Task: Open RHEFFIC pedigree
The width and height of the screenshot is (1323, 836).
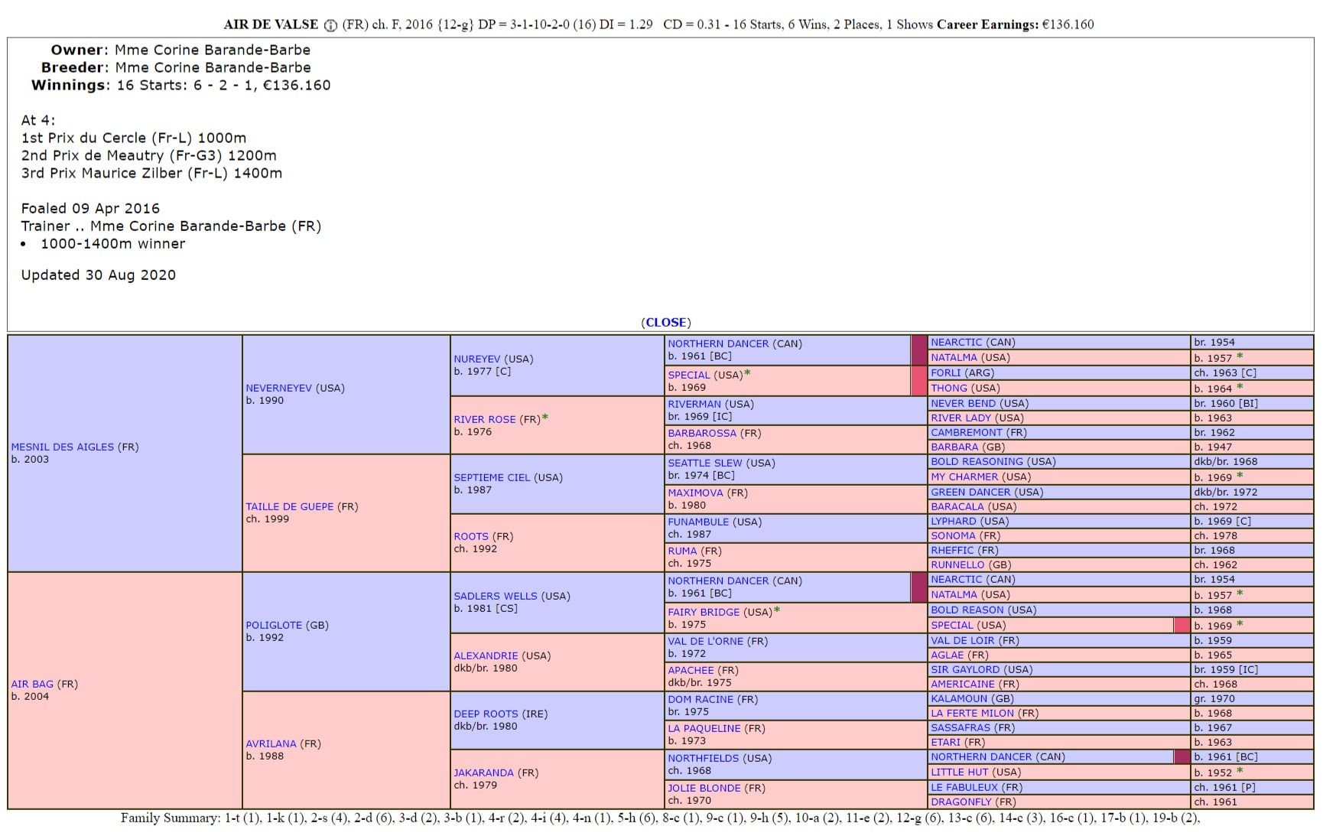Action: point(952,550)
